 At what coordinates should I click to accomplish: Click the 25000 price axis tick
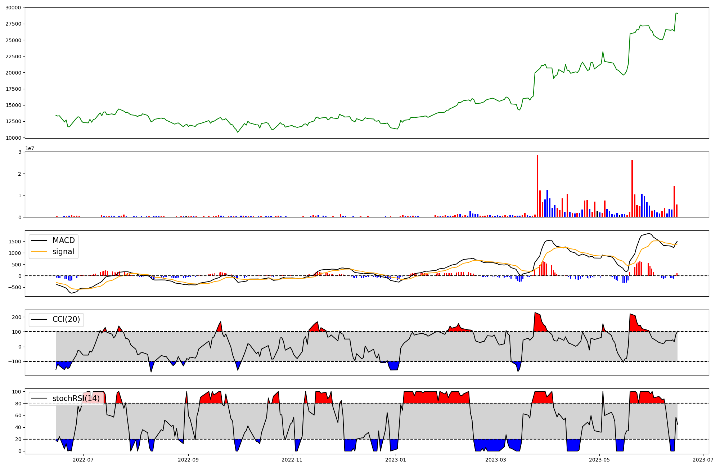(x=13, y=40)
